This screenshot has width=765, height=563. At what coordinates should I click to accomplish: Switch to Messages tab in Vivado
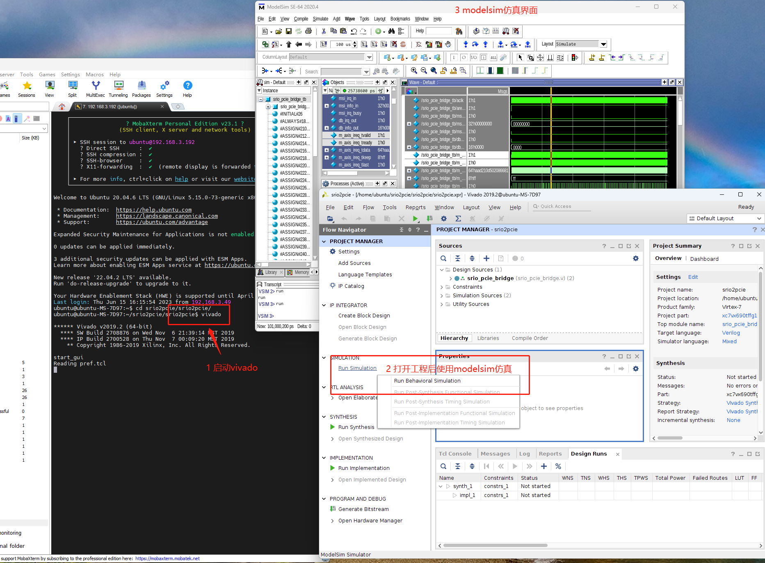point(495,454)
